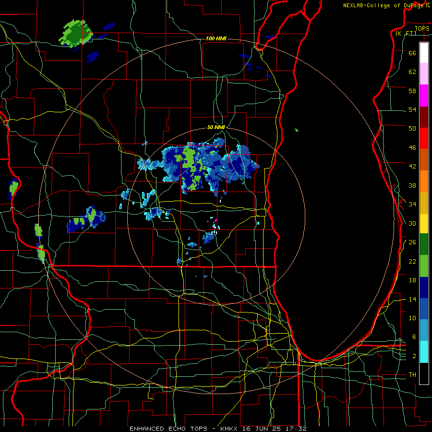Viewport: 432px width, 432px height.
Task: Click the '46' legend value
Action: (x=412, y=147)
